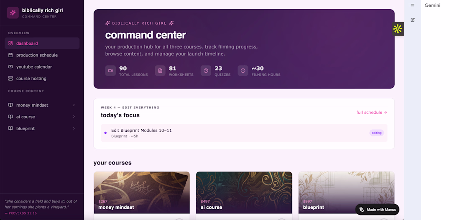Open the Gemini sidebar menu icon
Viewport: 460px width, 220px height.
coord(412,5)
